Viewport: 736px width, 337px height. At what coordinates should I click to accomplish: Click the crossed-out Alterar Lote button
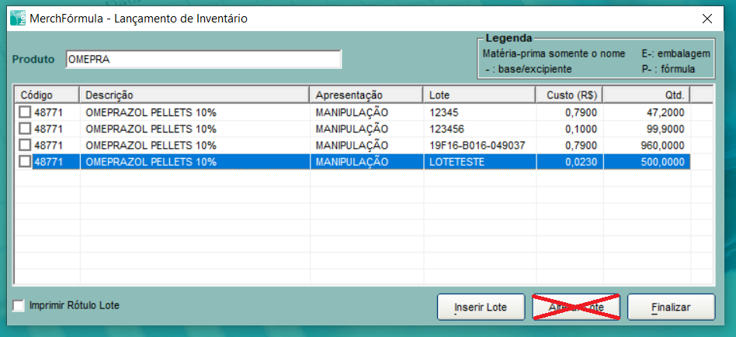[575, 308]
